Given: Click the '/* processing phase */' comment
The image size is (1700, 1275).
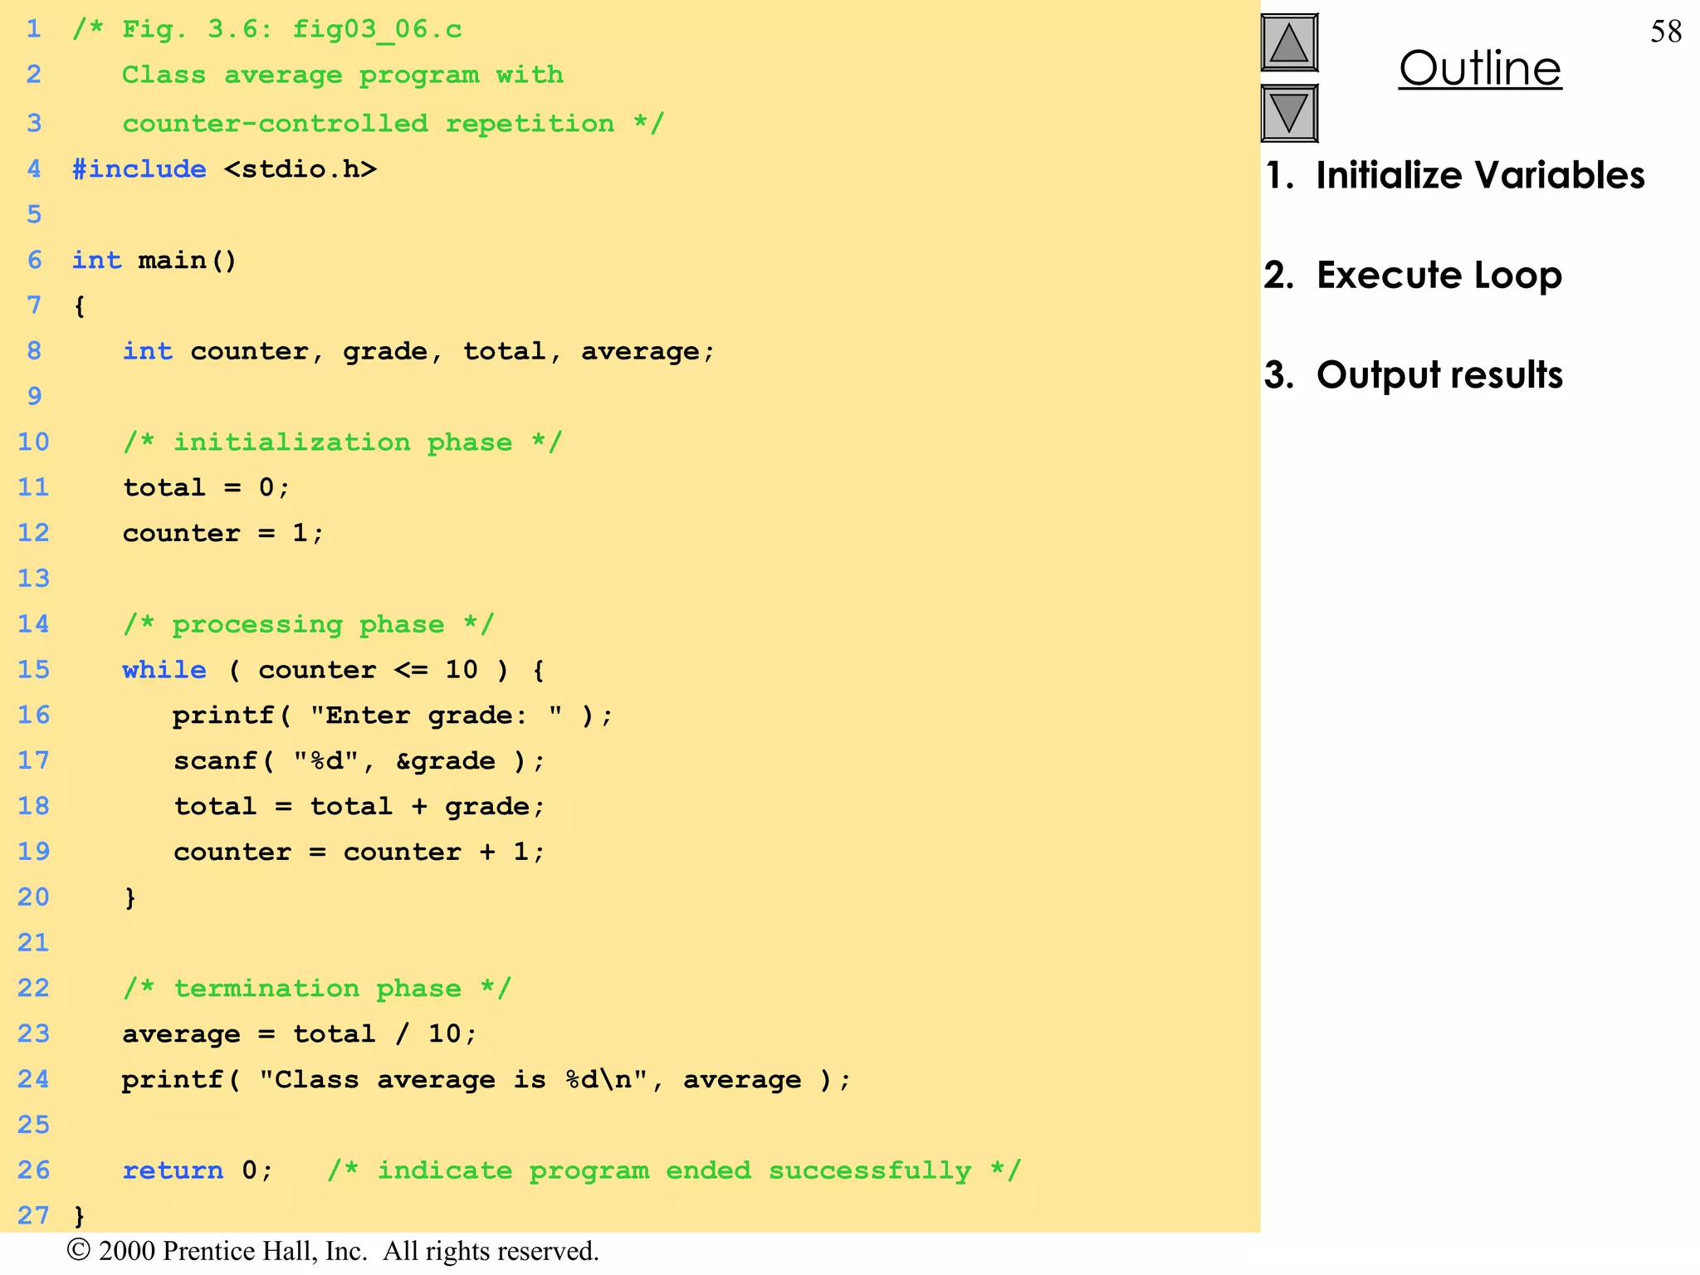Looking at the screenshot, I should pyautogui.click(x=309, y=624).
